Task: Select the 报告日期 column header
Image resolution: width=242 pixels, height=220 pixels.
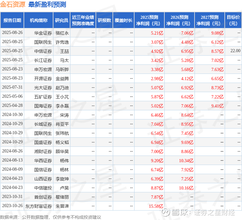Action: click(x=12, y=20)
